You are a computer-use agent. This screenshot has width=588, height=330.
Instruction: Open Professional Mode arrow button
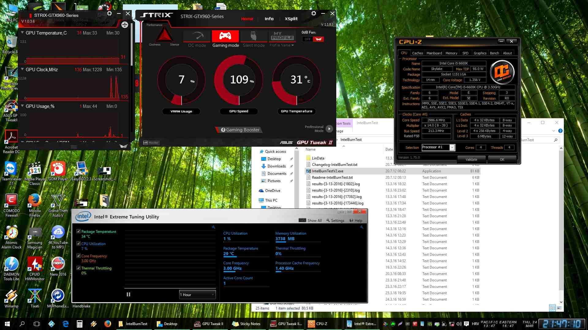coord(329,129)
